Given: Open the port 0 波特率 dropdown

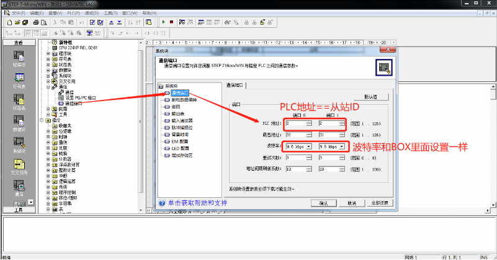Looking at the screenshot, I should [x=310, y=146].
